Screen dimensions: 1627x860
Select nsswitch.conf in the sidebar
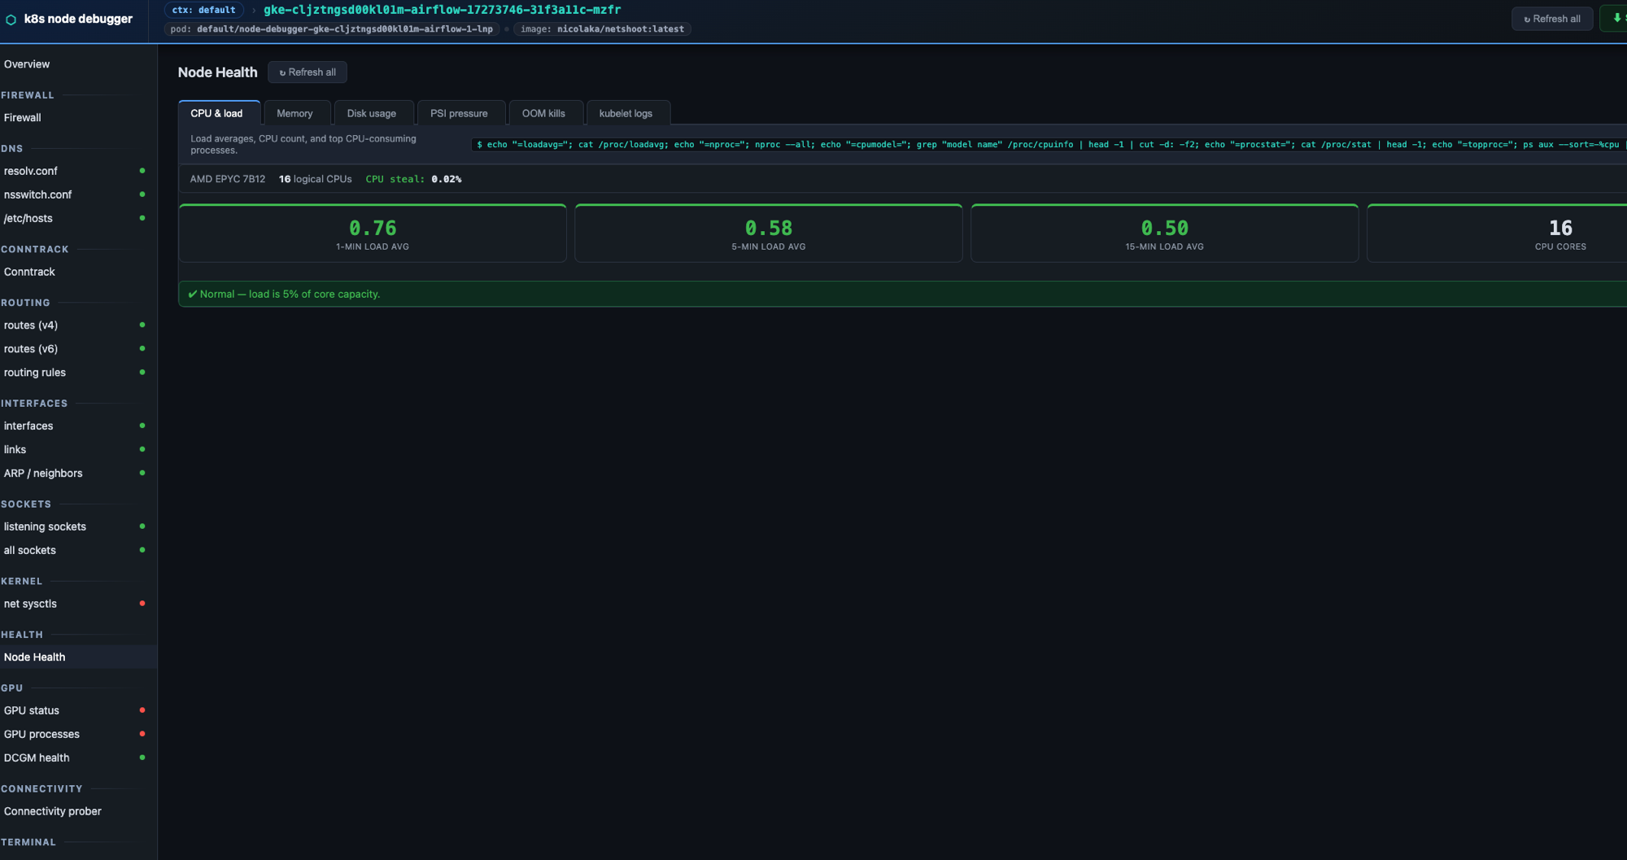[37, 194]
